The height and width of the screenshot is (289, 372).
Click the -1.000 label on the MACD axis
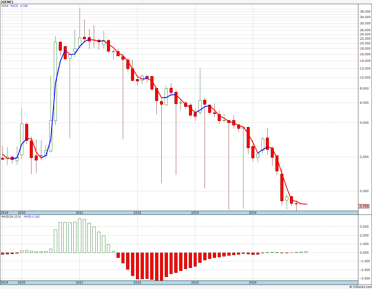click(365, 261)
